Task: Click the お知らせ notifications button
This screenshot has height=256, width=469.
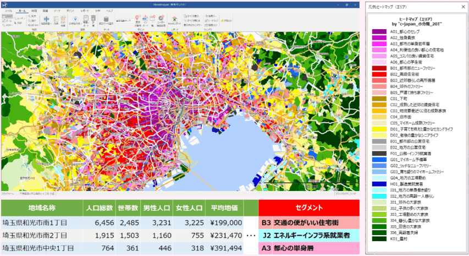Action: tap(226, 21)
